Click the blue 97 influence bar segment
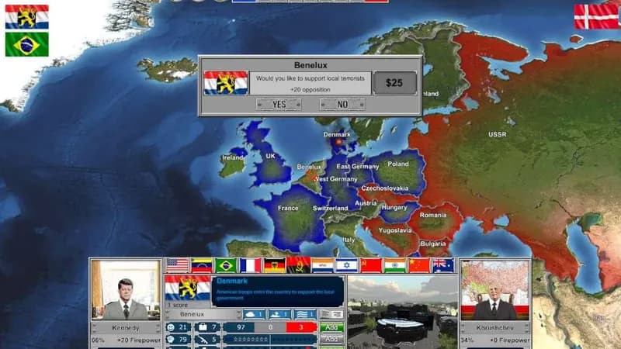Image resolution: width=621 pixels, height=349 pixels. click(x=239, y=327)
